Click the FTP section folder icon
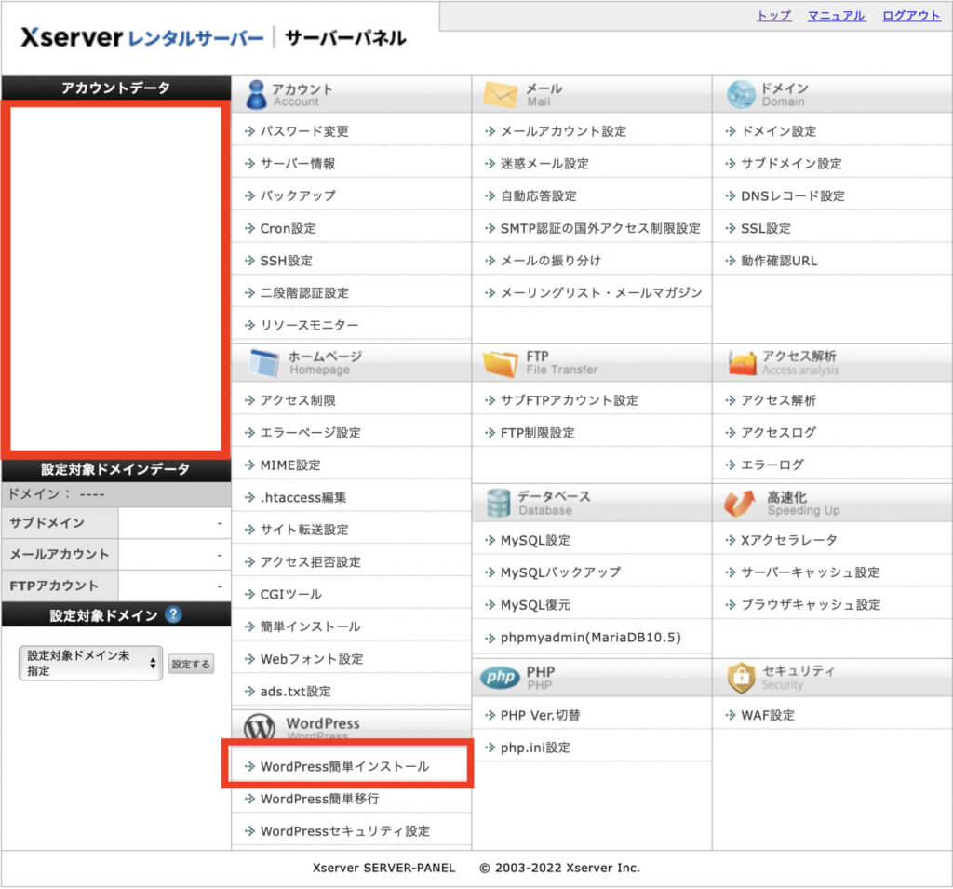This screenshot has width=953, height=889. [x=500, y=364]
